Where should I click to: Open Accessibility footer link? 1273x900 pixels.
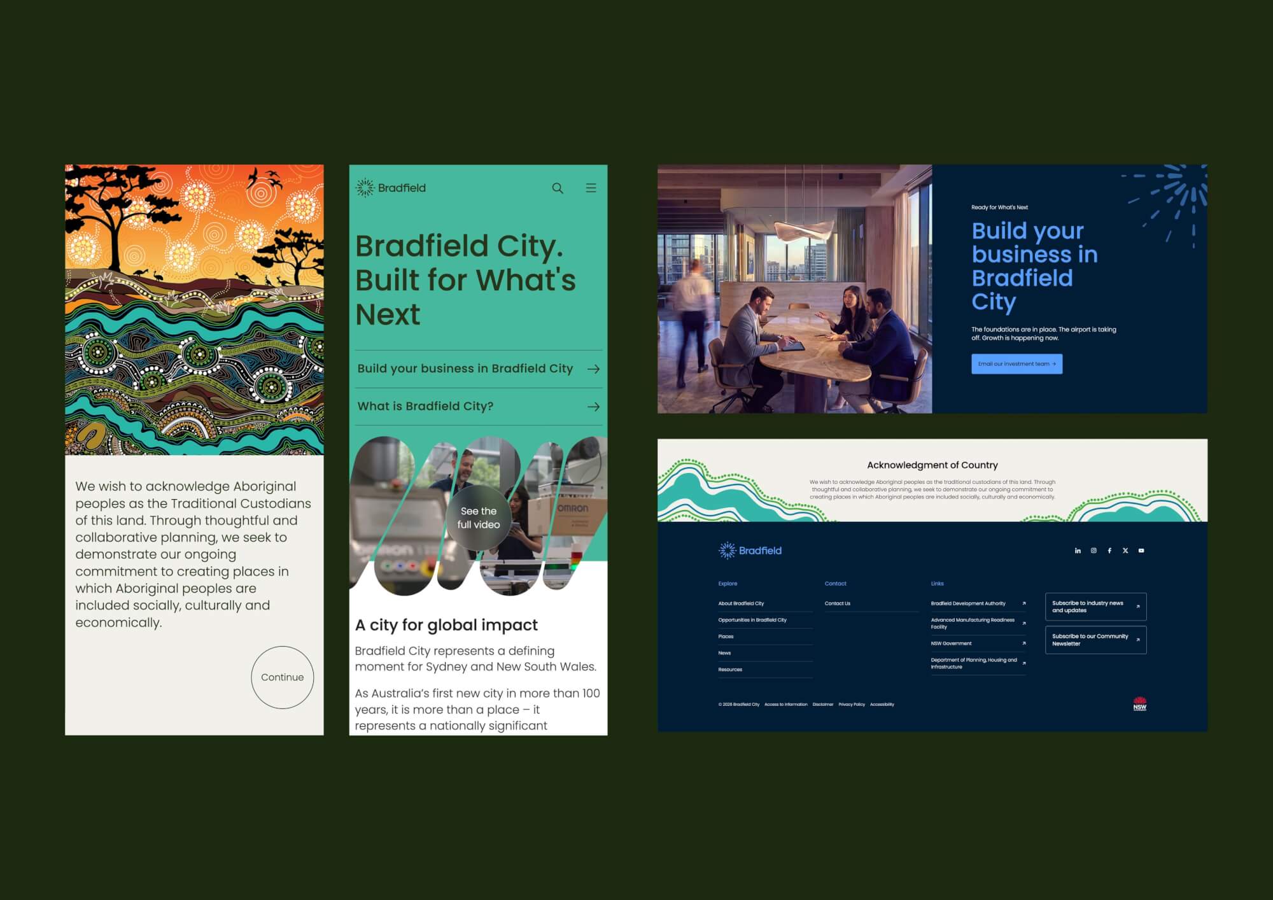tap(882, 705)
